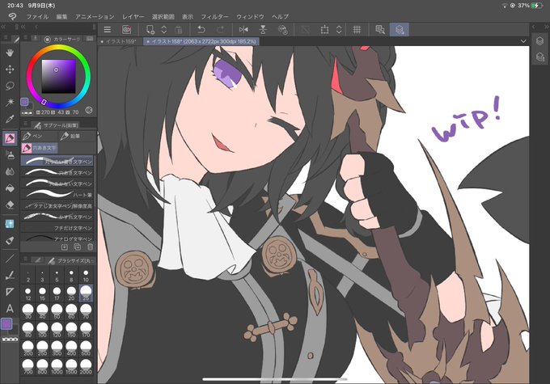The image size is (550, 384).
Task: Select the Auto select magic wand tool
Action: (x=10, y=102)
